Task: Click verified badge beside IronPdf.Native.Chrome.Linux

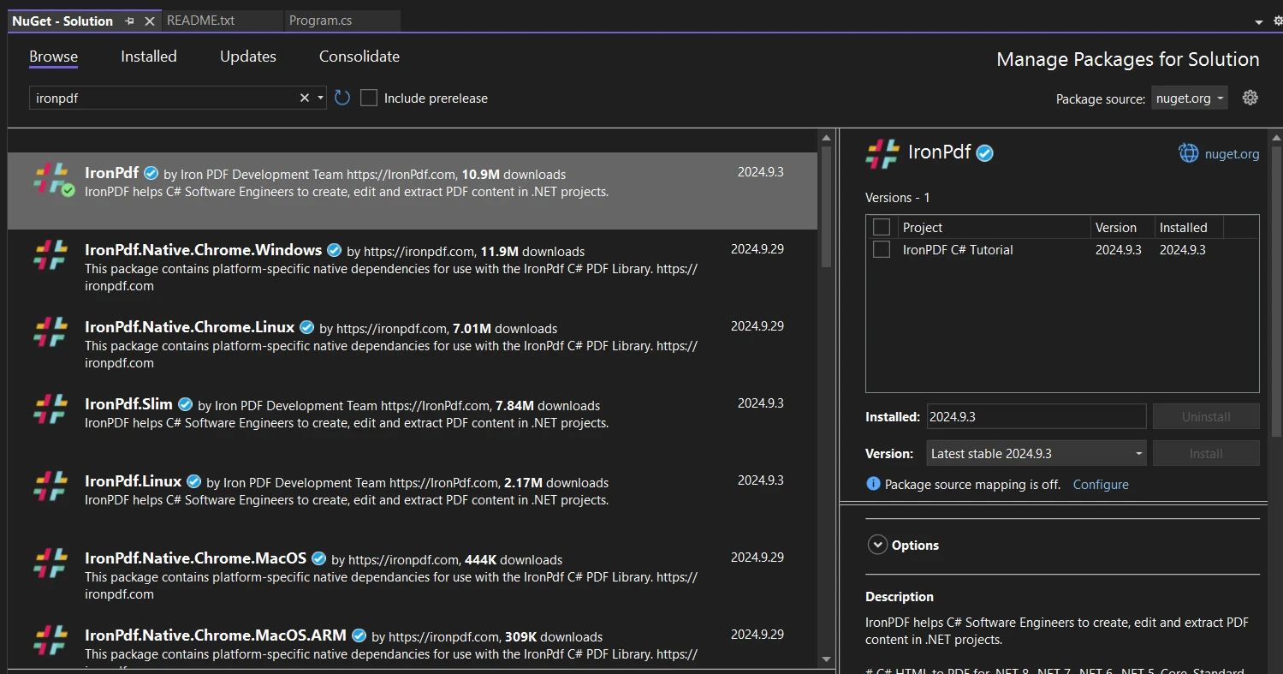Action: 307,328
